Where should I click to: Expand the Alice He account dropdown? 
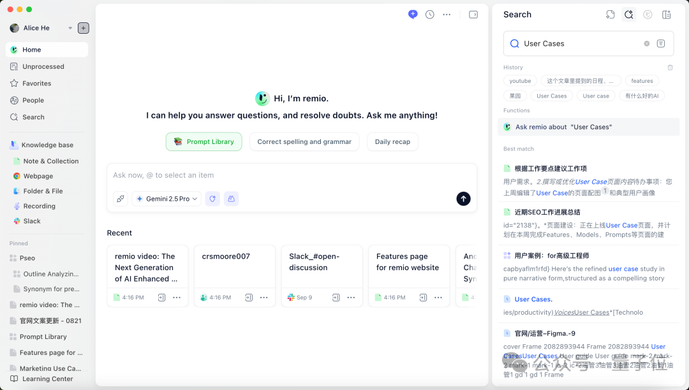point(70,28)
